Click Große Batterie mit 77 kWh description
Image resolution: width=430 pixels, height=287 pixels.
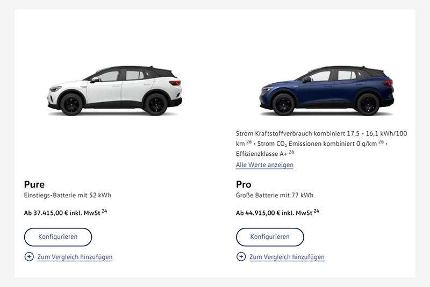tap(275, 195)
